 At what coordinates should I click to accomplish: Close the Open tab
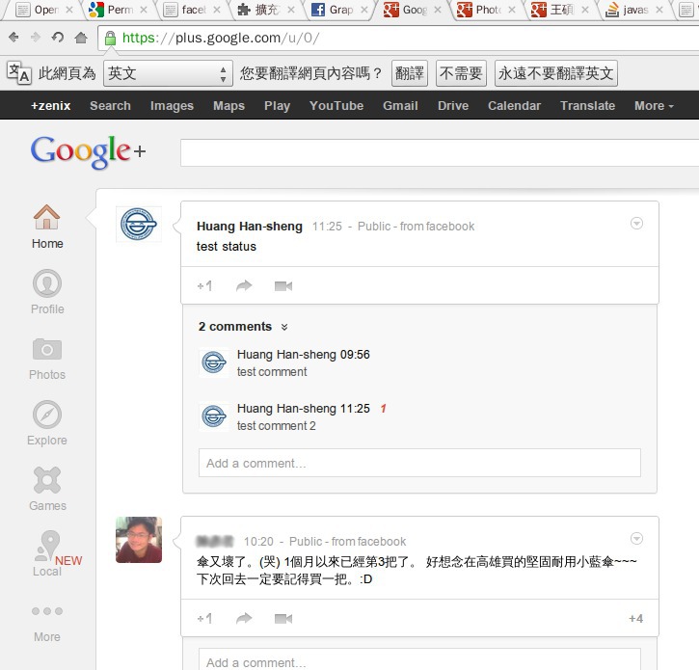click(69, 10)
